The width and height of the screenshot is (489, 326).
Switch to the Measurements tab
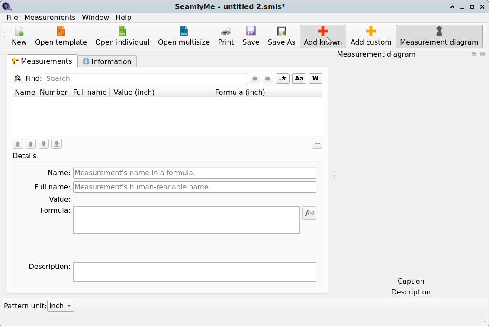pyautogui.click(x=42, y=61)
